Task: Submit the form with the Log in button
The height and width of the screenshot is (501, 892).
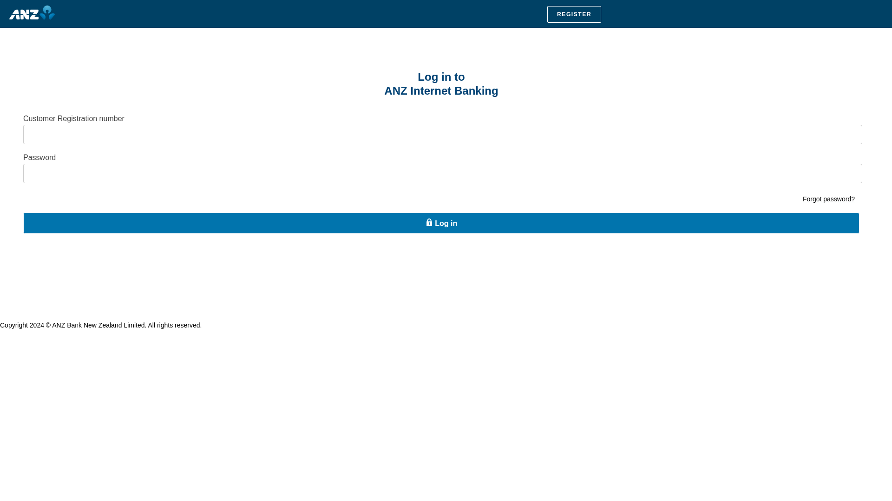Action: tap(441, 223)
